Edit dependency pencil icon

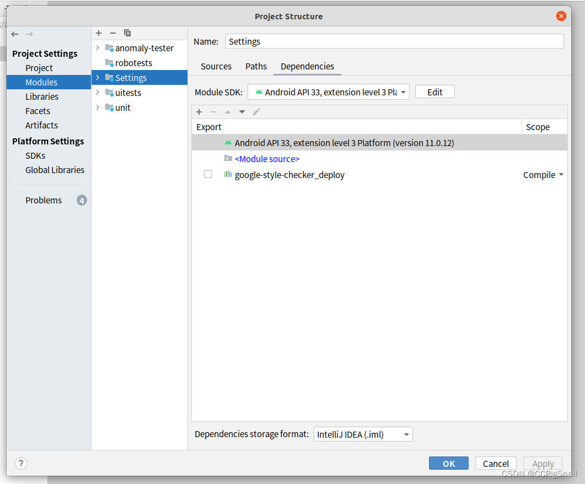coord(257,112)
